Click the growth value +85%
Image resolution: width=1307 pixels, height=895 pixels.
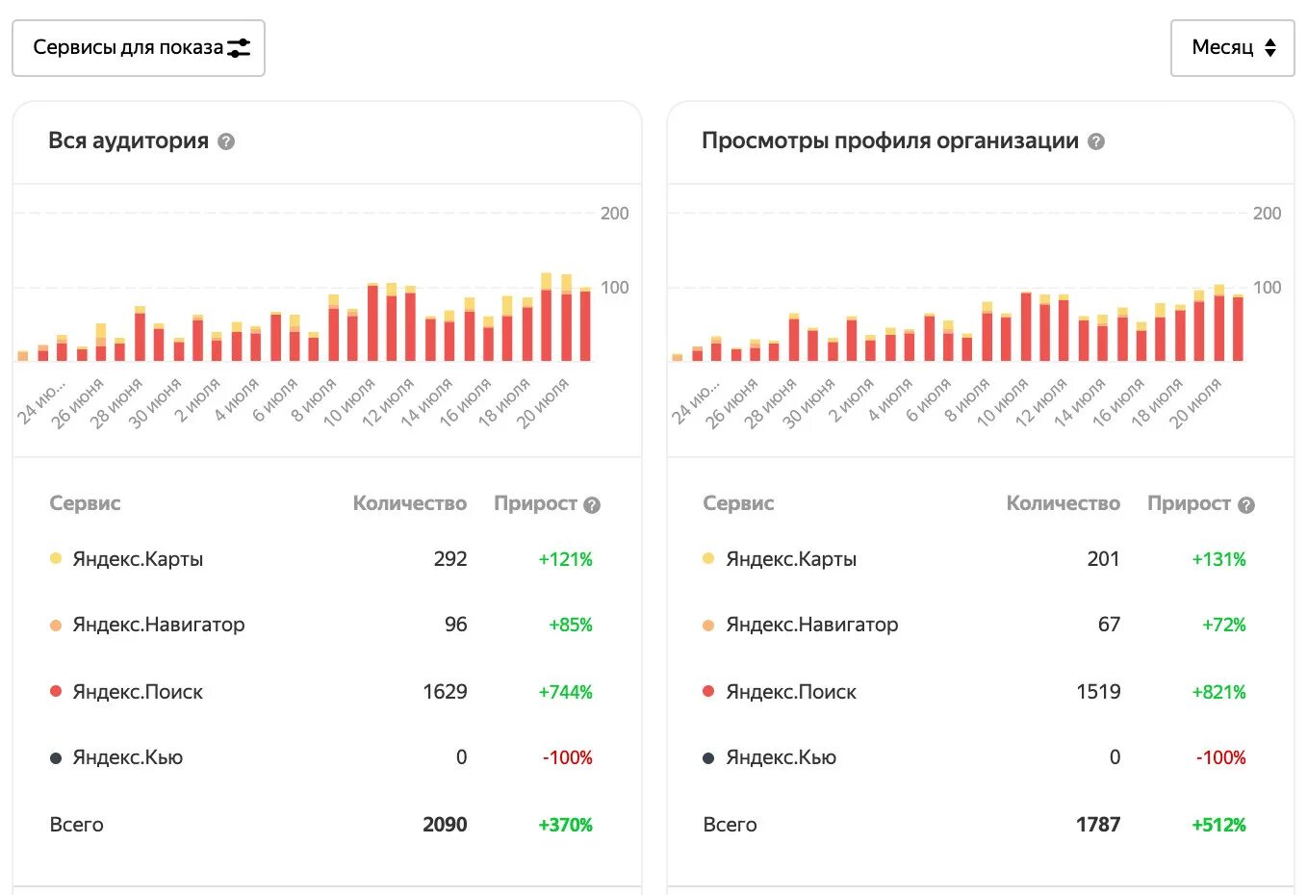point(571,625)
